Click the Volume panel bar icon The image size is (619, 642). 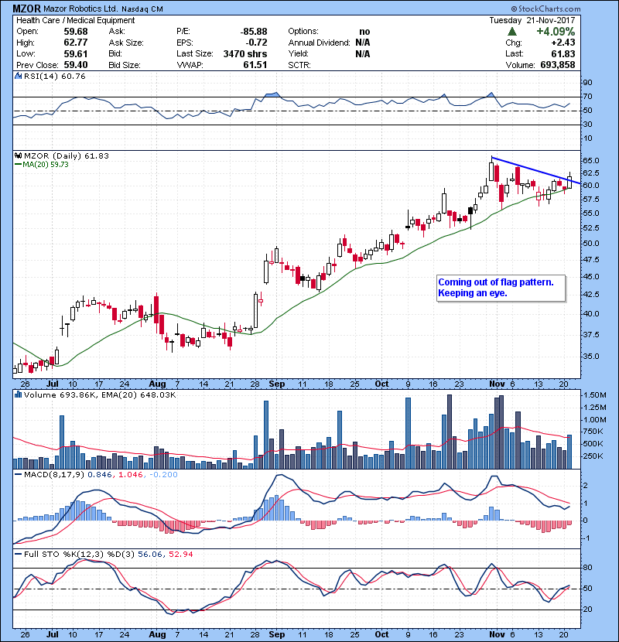tap(18, 394)
